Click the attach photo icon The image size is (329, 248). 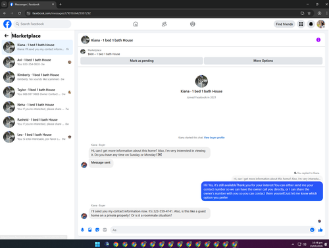click(90, 230)
